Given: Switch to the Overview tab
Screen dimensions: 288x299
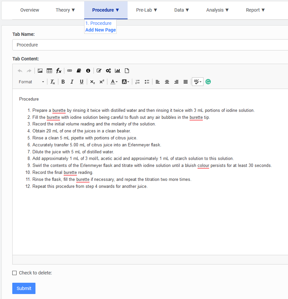Looking at the screenshot, I should click(x=30, y=10).
